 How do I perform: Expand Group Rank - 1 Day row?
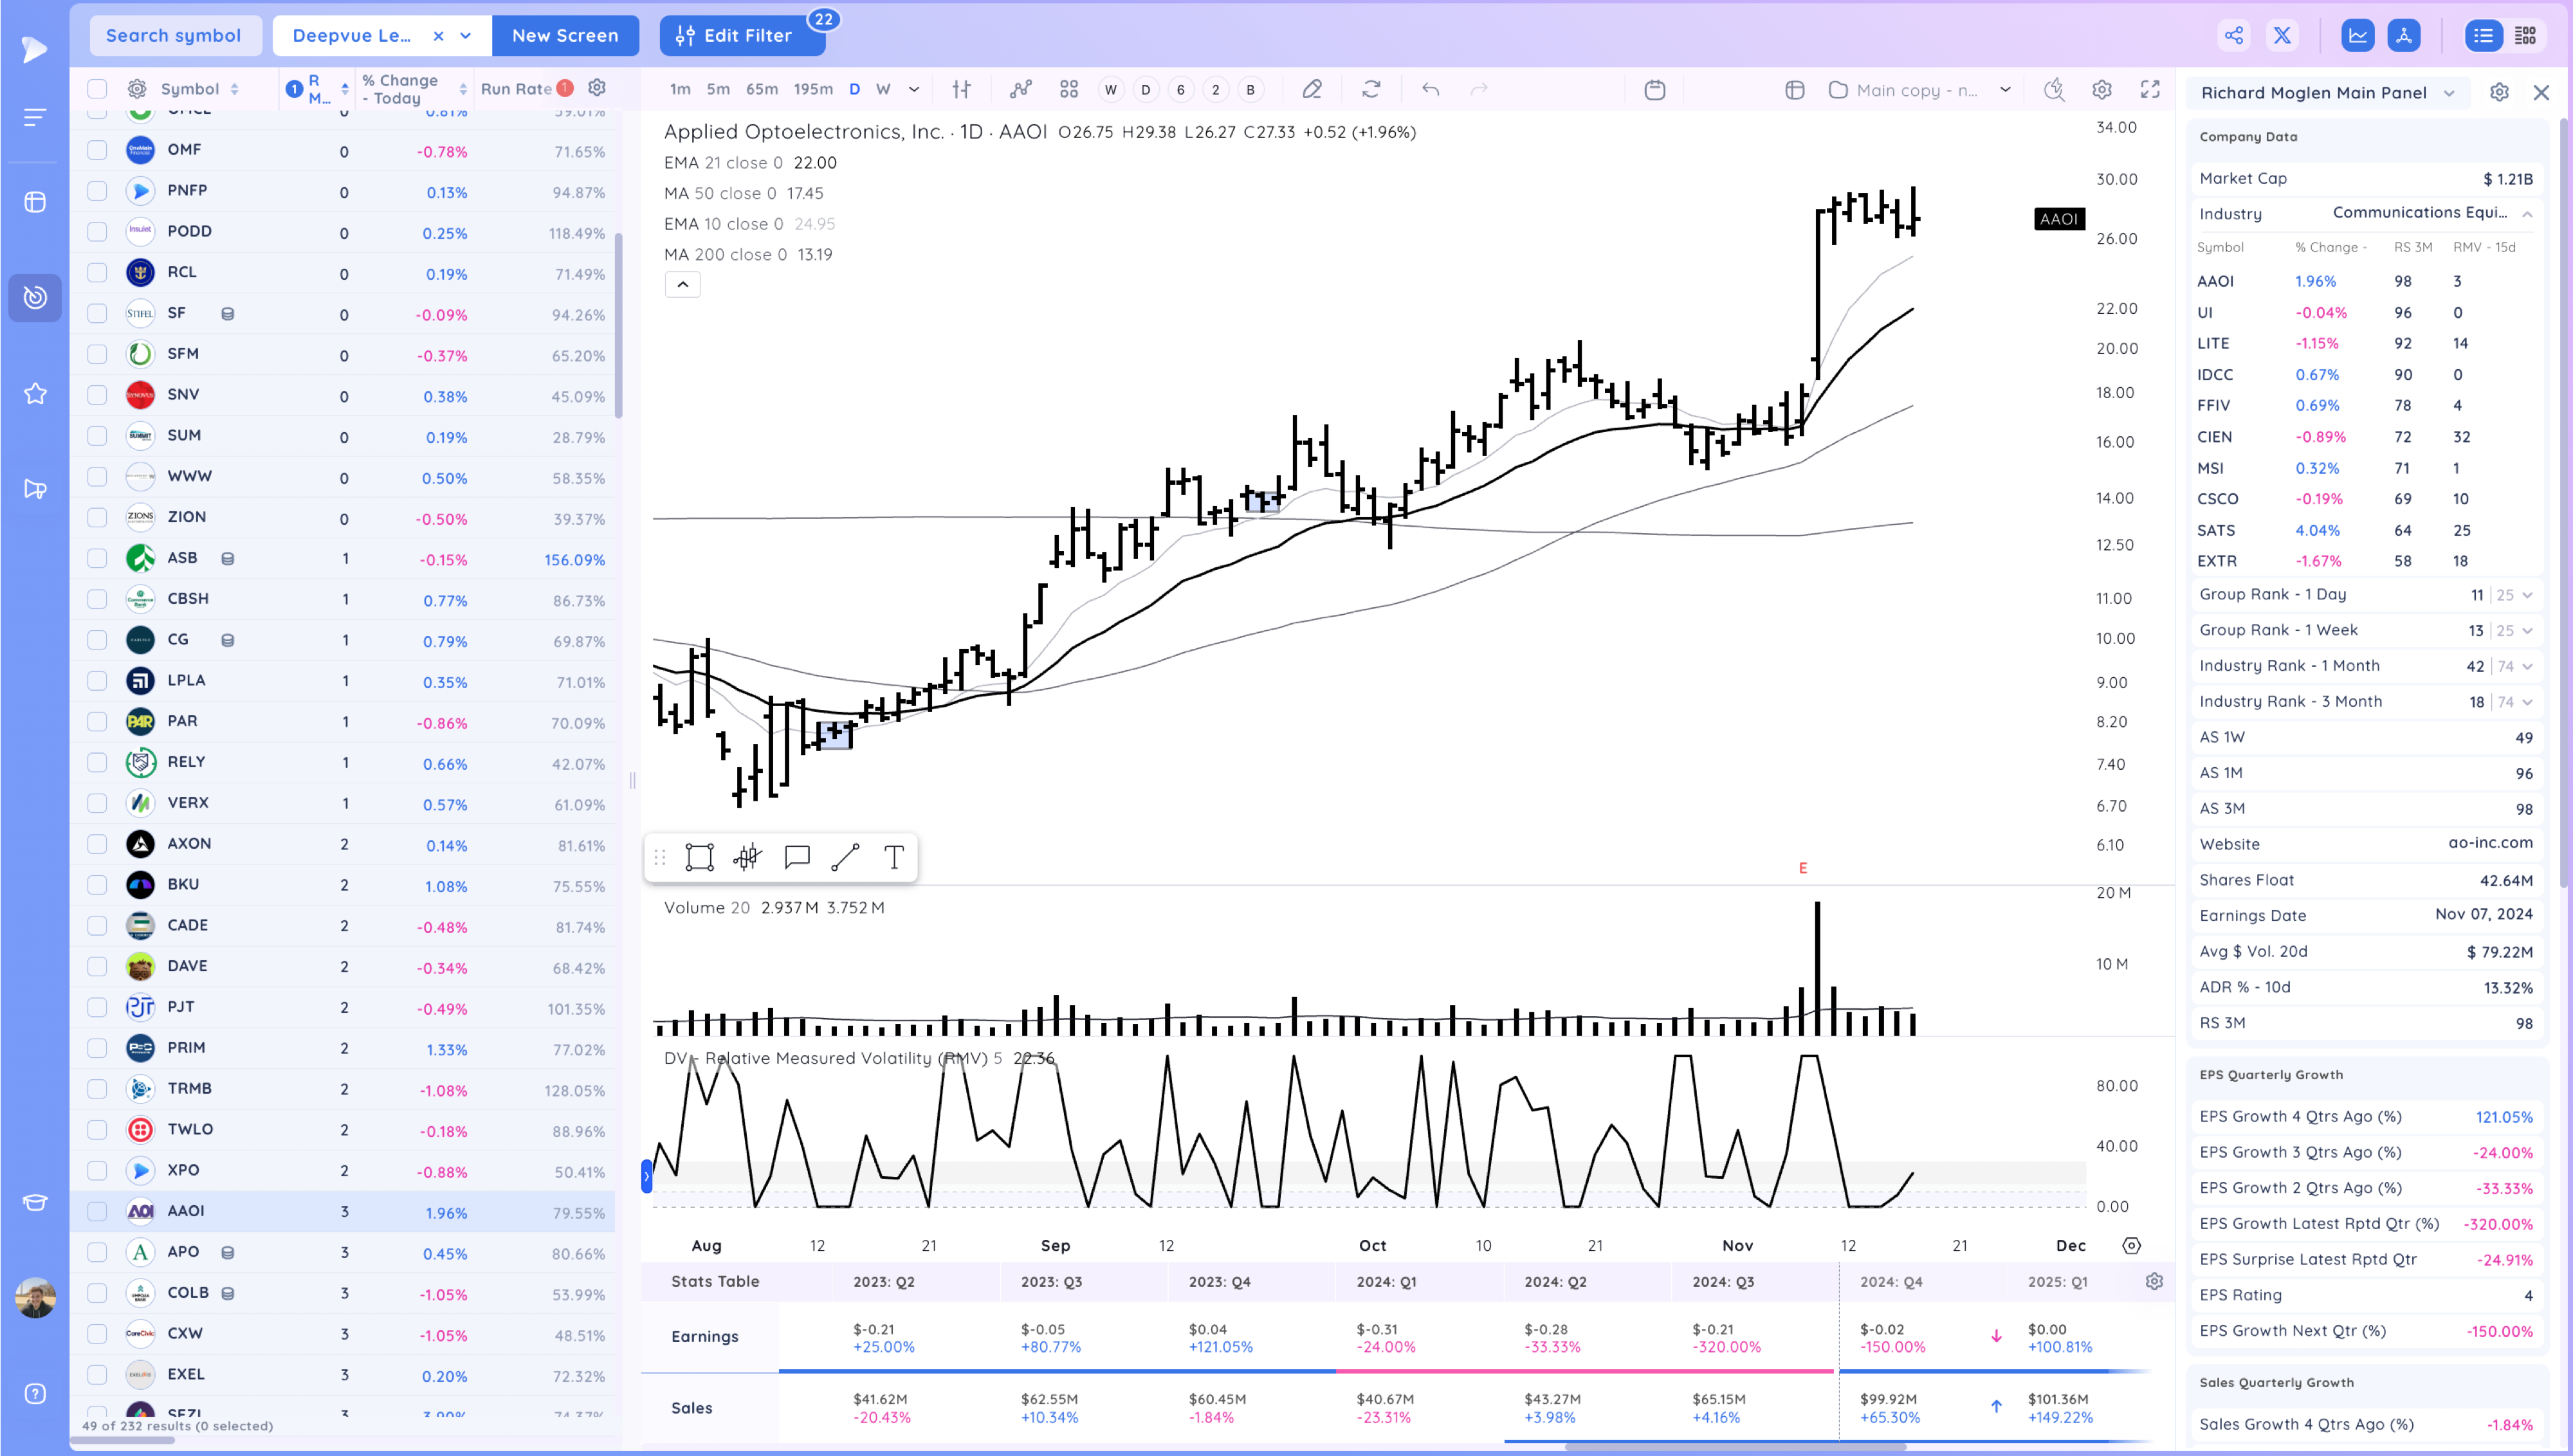coord(2527,595)
